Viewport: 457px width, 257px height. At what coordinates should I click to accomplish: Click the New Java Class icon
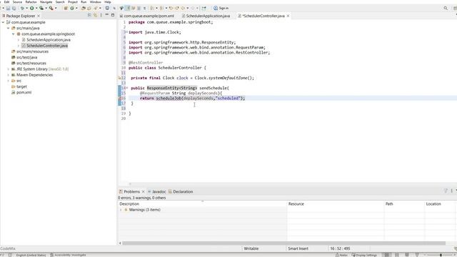click(72, 8)
